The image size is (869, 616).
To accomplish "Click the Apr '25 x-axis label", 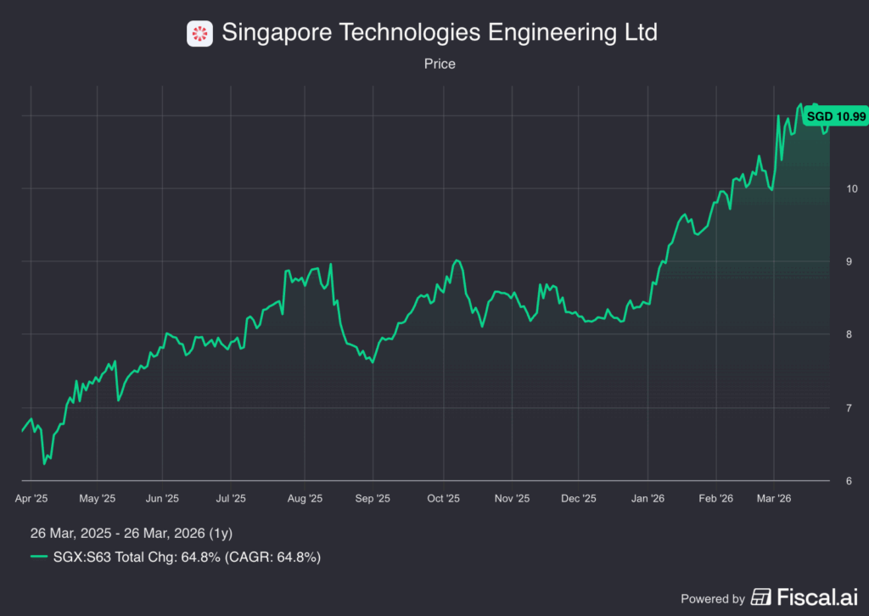I will pyautogui.click(x=31, y=499).
